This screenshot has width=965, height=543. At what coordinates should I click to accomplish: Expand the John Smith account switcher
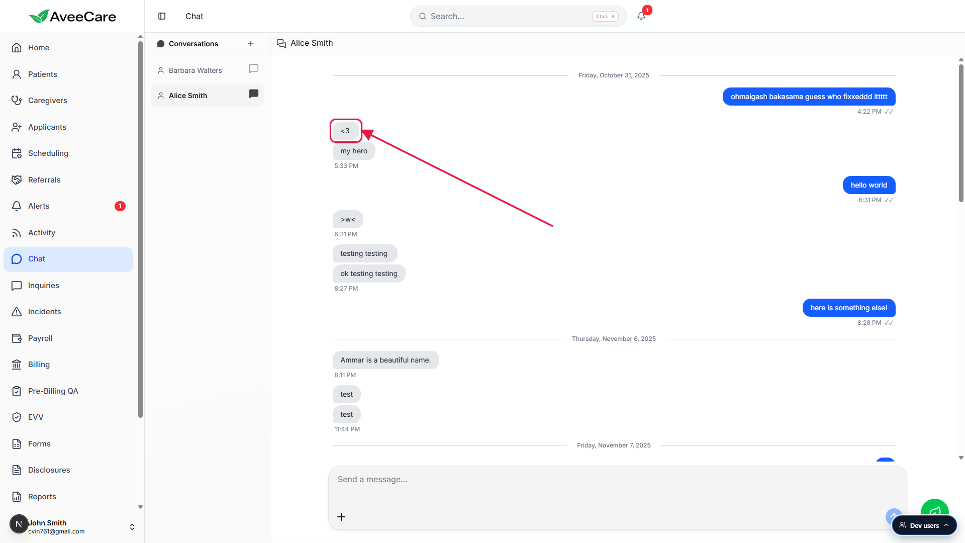click(x=132, y=527)
